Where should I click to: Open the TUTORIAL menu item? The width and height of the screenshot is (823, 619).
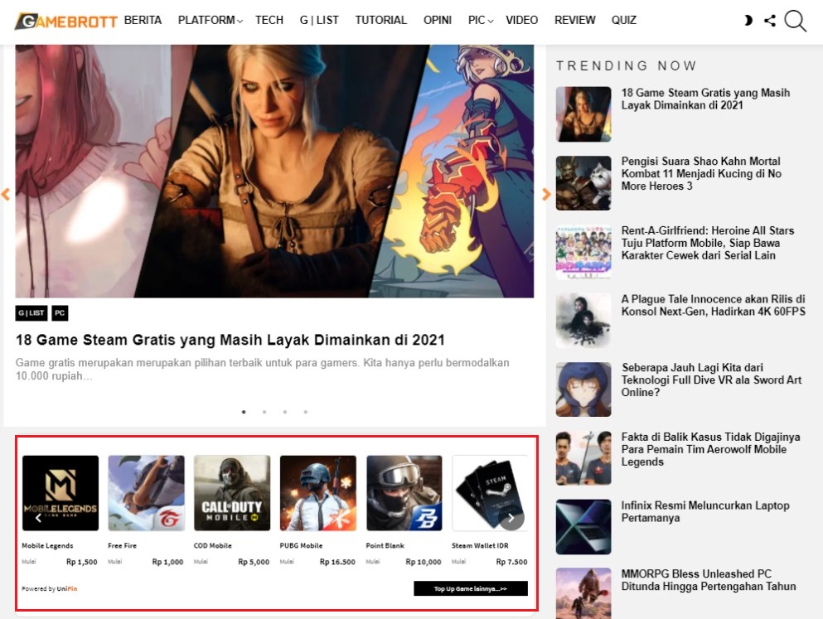pyautogui.click(x=380, y=20)
